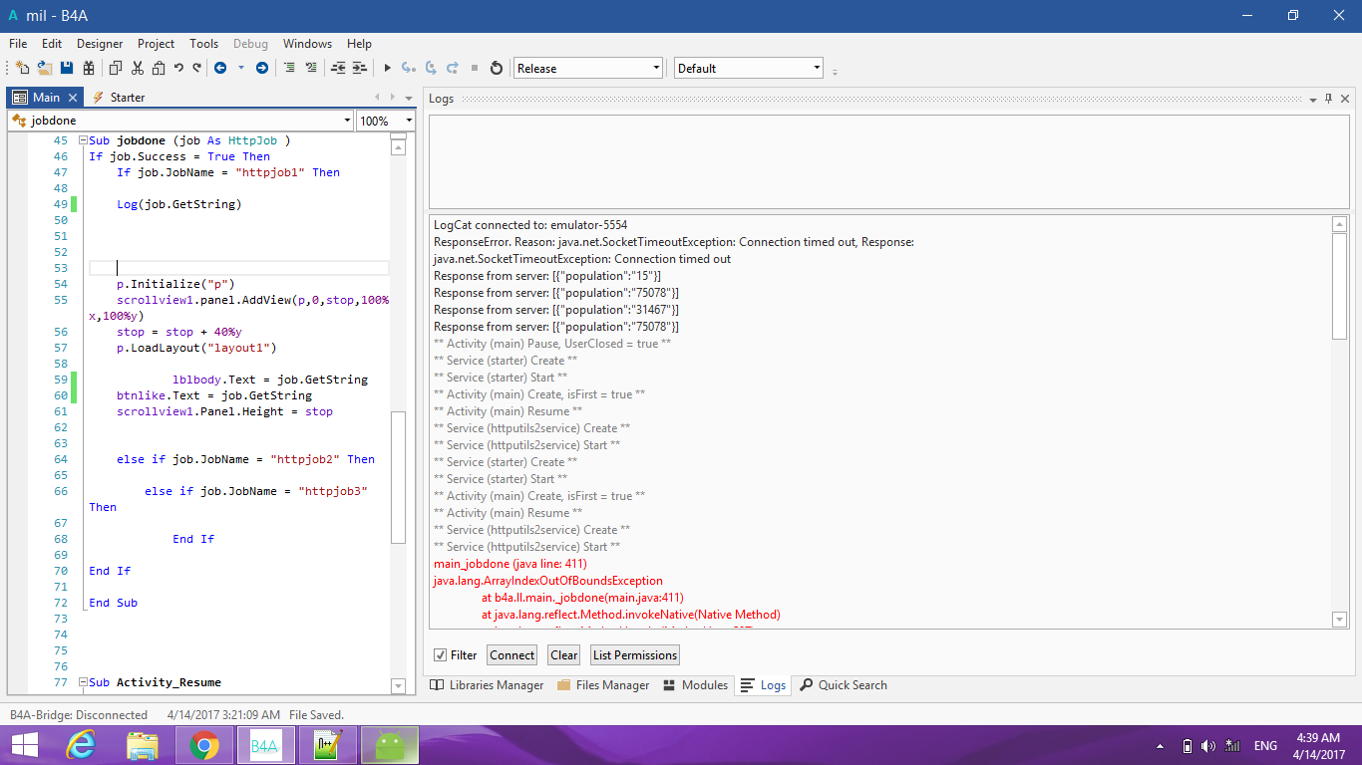1362x765 pixels.
Task: Expand the jobdone sub selector dropdown
Action: [x=347, y=121]
